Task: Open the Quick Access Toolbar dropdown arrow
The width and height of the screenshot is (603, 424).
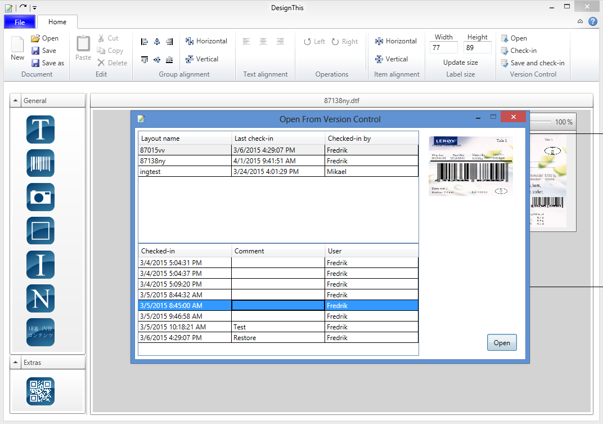Action: point(34,8)
